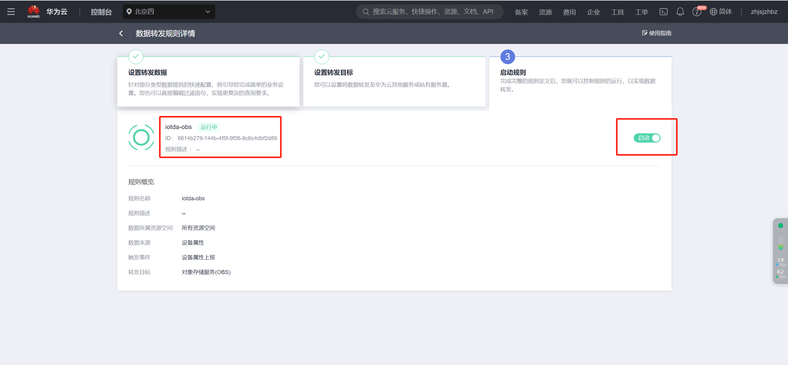The image size is (788, 365).
Task: Open the 工单 menu
Action: pyautogui.click(x=641, y=12)
